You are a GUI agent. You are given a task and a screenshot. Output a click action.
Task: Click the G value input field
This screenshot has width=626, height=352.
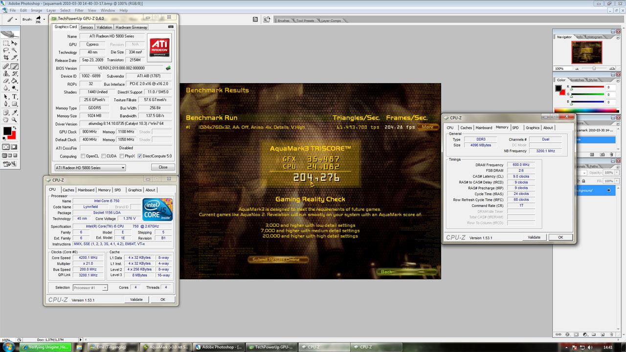611,95
